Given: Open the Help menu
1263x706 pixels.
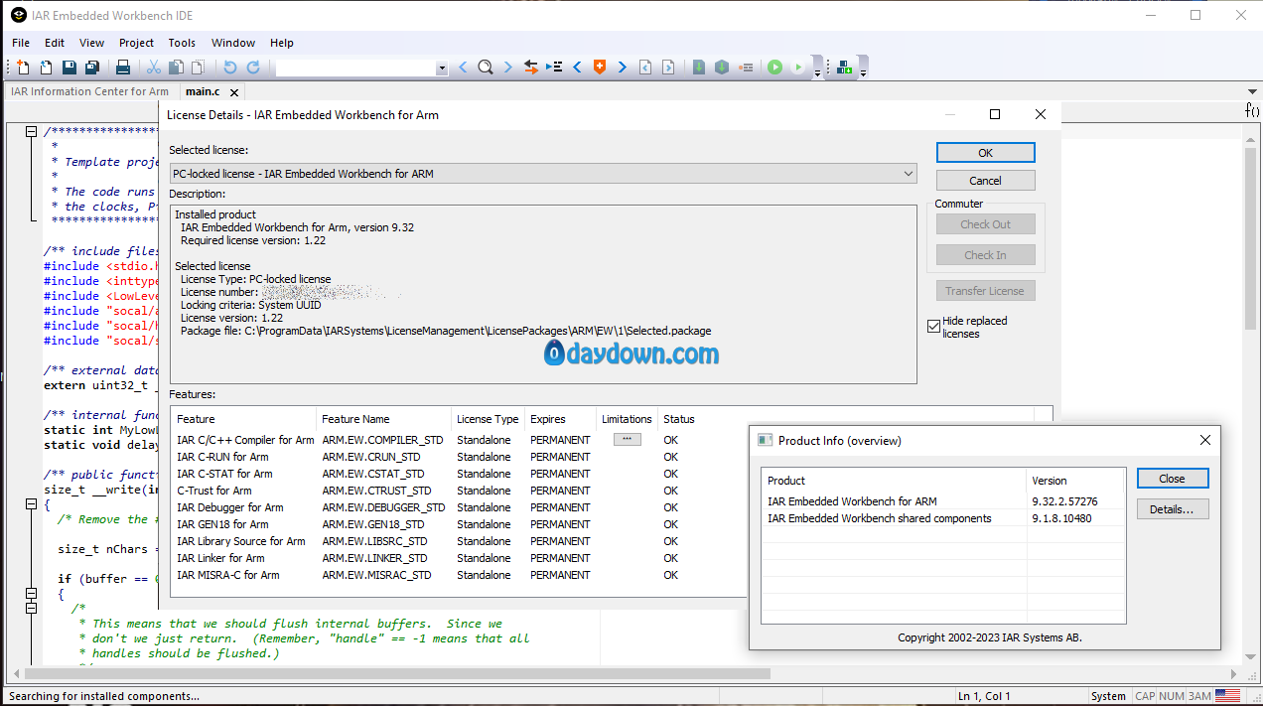Looking at the screenshot, I should (282, 43).
